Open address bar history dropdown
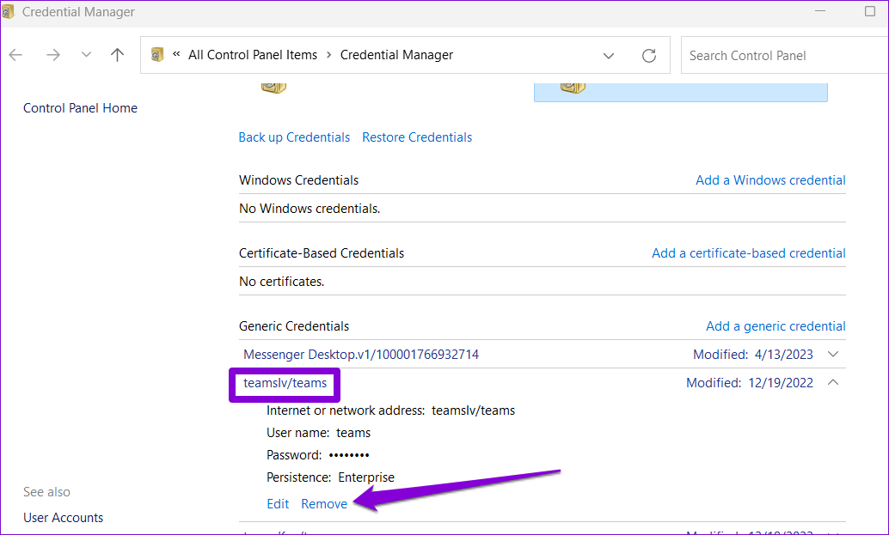Screen dimensions: 889x535 (x=609, y=56)
